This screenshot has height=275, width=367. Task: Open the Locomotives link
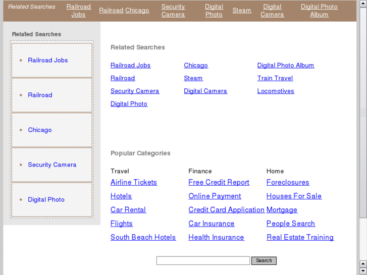click(x=276, y=91)
